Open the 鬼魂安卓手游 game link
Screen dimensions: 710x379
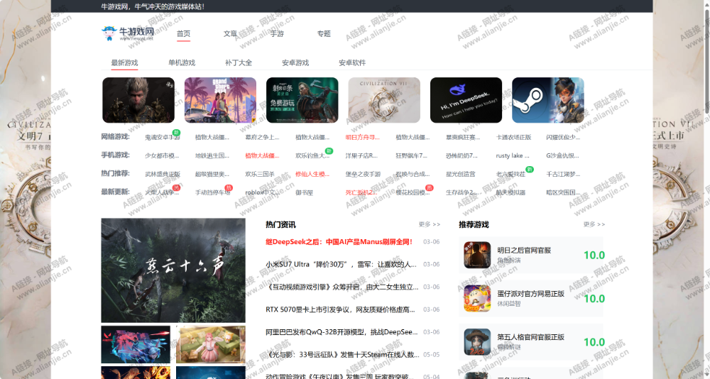click(x=162, y=137)
